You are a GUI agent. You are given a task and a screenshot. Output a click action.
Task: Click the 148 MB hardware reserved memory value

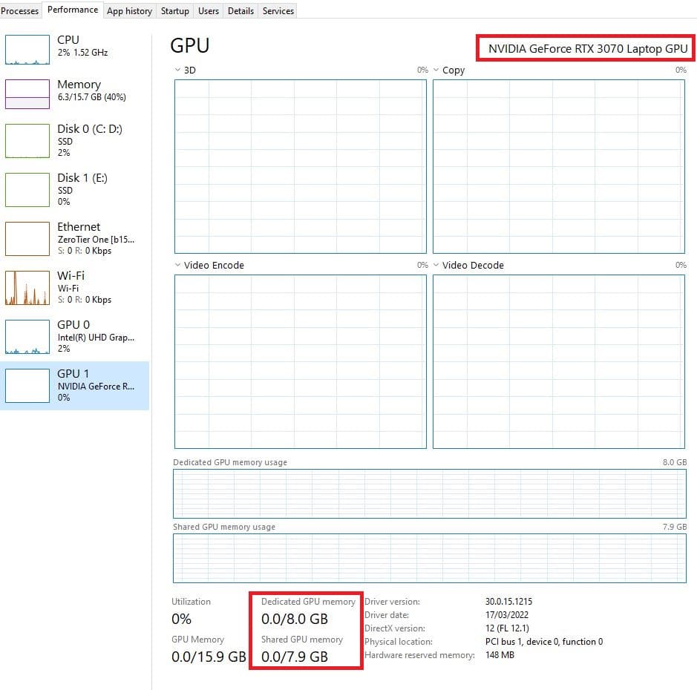pyautogui.click(x=500, y=655)
